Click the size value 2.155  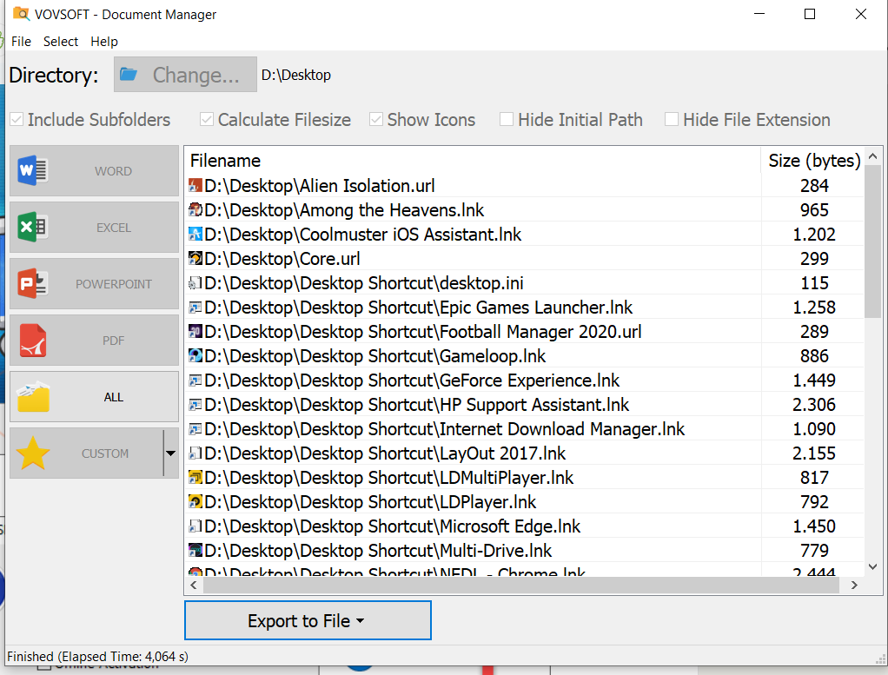pos(814,453)
